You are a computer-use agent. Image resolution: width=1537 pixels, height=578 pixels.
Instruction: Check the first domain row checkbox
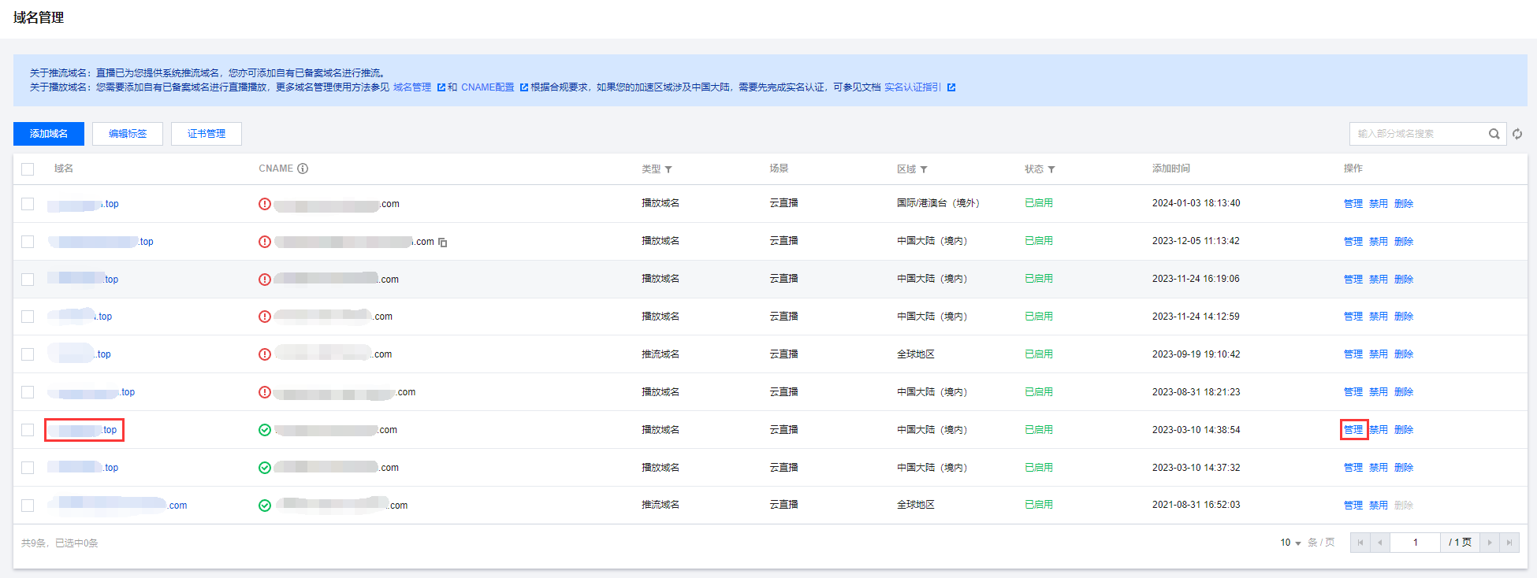[28, 204]
